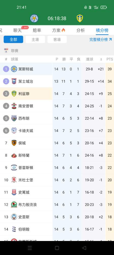Switch to the 賠率 odds tab
This screenshot has height=255, width=114.
click(37, 30)
